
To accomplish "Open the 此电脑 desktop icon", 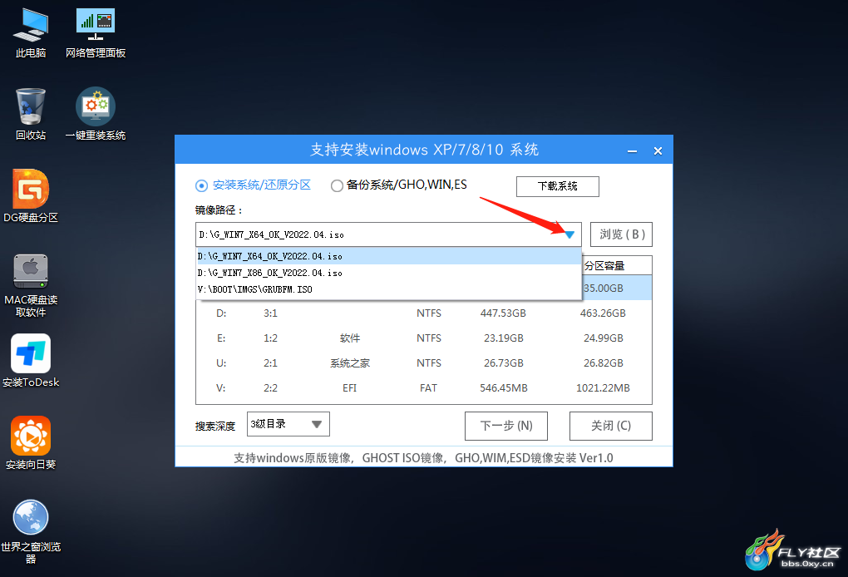I will click(31, 32).
